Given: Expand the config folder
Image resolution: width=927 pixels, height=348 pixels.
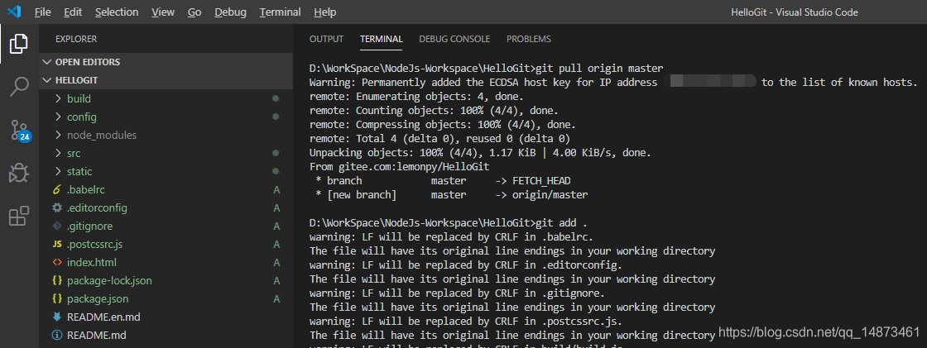Looking at the screenshot, I should pos(166,117).
